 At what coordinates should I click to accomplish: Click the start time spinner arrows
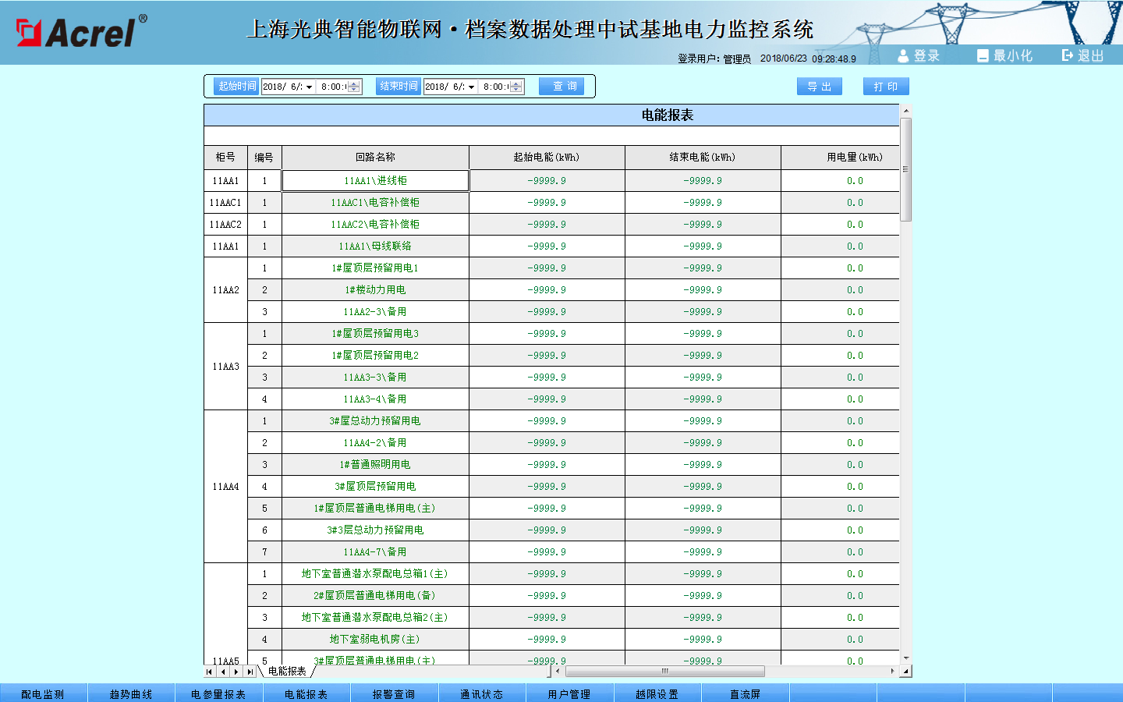[354, 87]
